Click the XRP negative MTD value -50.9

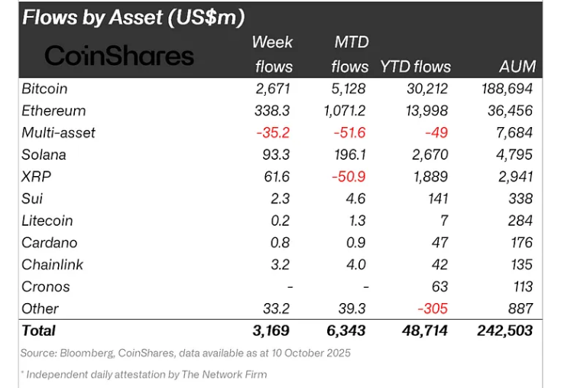349,177
